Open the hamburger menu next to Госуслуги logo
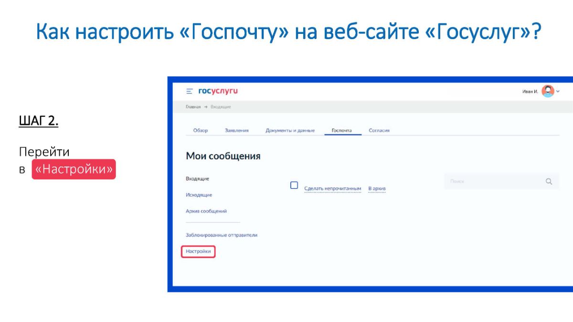 [x=189, y=91]
